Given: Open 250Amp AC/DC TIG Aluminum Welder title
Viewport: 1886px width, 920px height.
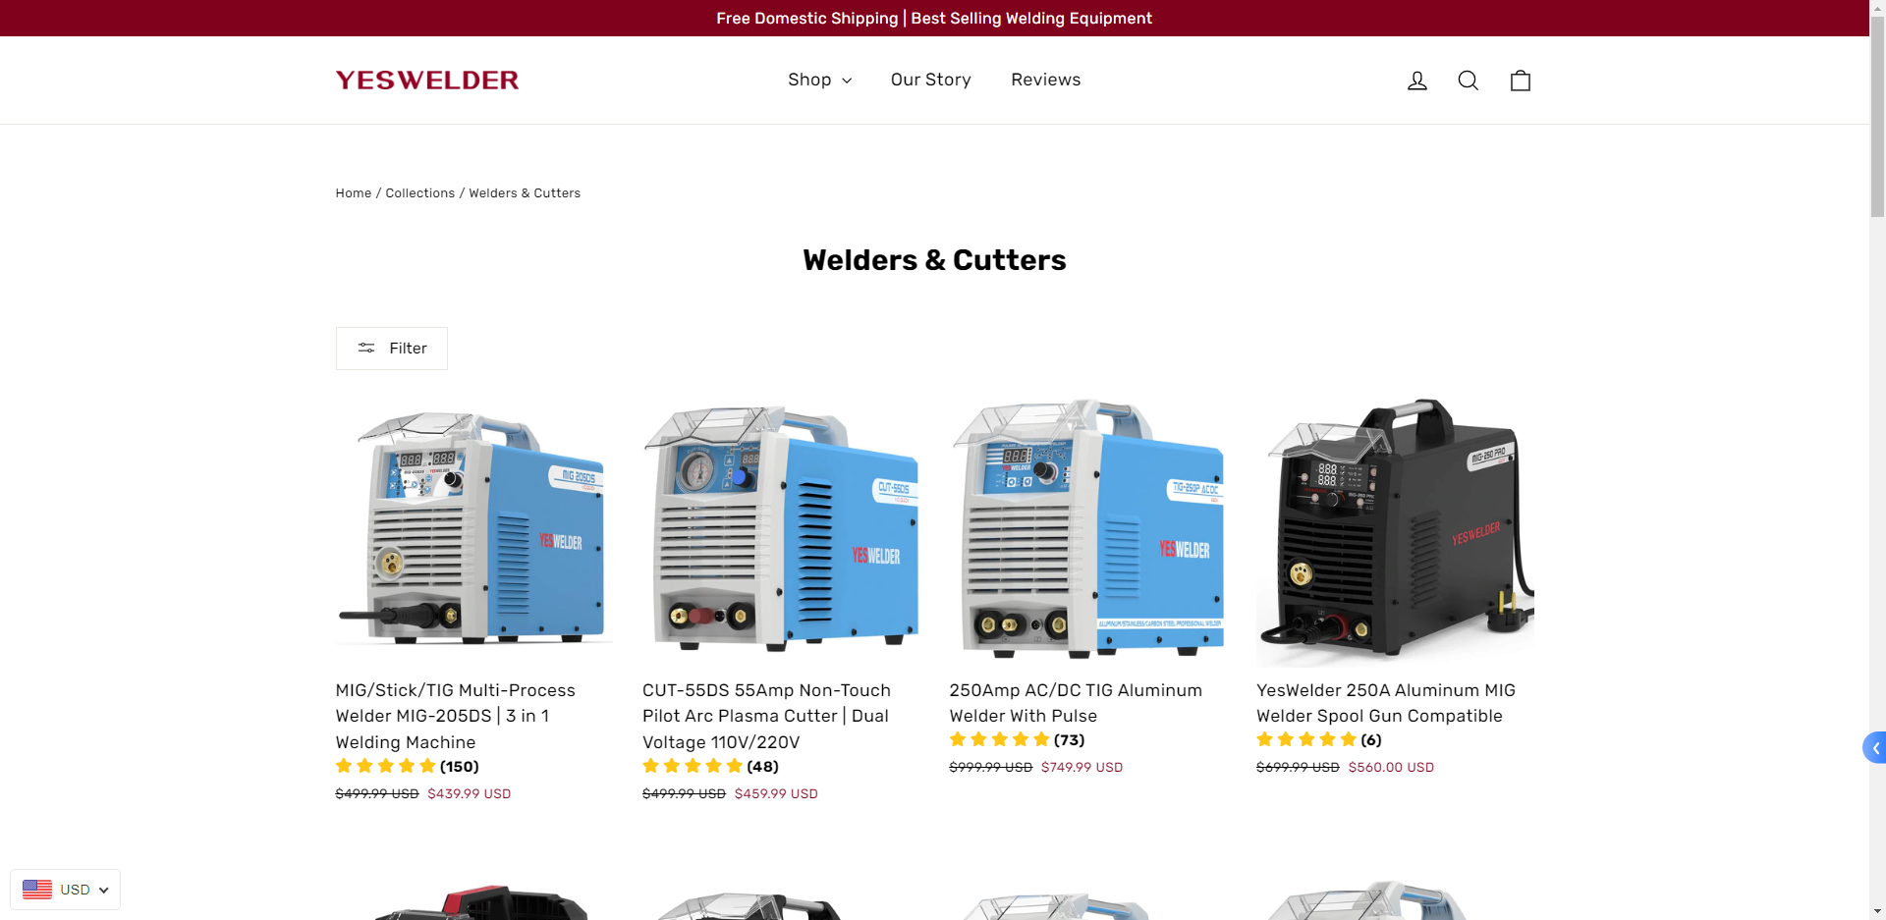Looking at the screenshot, I should click(1076, 703).
